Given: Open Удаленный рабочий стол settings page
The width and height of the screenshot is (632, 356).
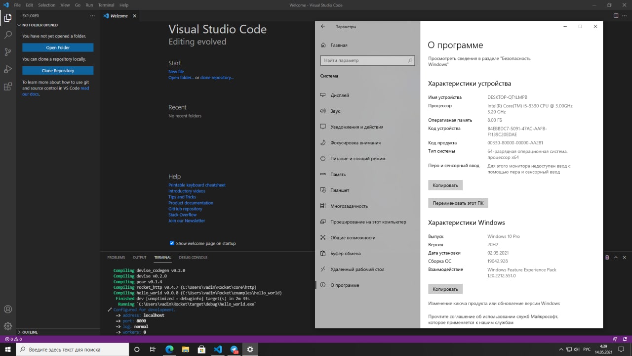Looking at the screenshot, I should pyautogui.click(x=367, y=269).
